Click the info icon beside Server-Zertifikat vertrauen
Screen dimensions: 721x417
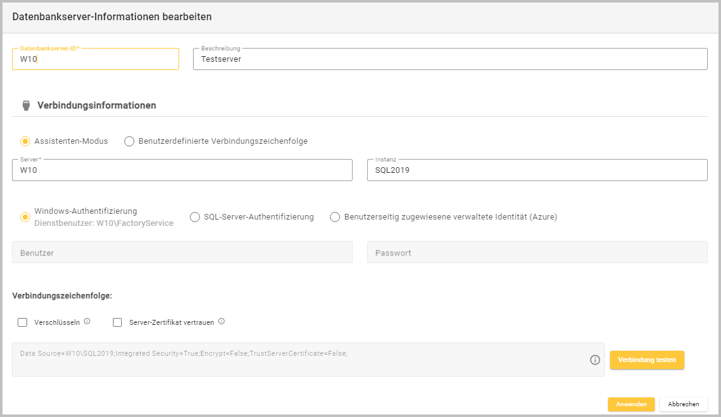coord(221,322)
